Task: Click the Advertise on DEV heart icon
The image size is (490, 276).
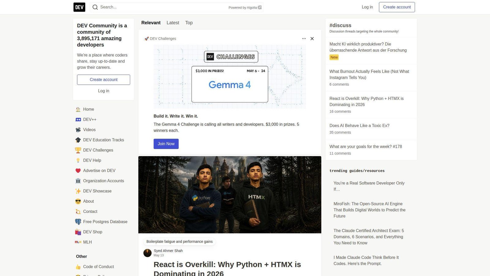Action: click(x=78, y=171)
